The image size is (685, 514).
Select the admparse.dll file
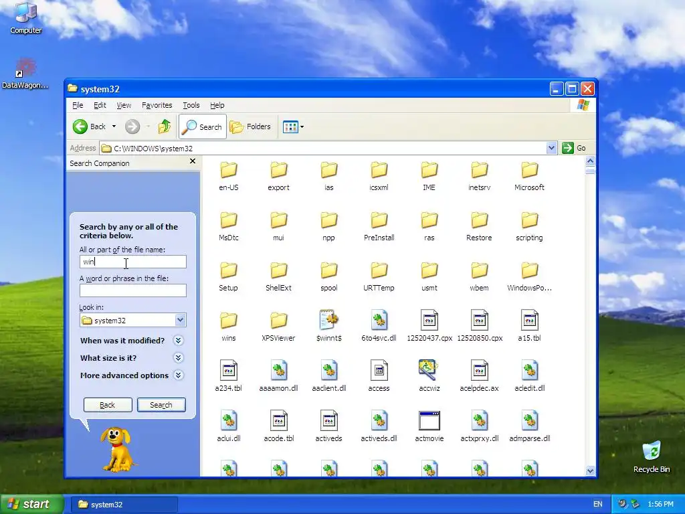530,426
